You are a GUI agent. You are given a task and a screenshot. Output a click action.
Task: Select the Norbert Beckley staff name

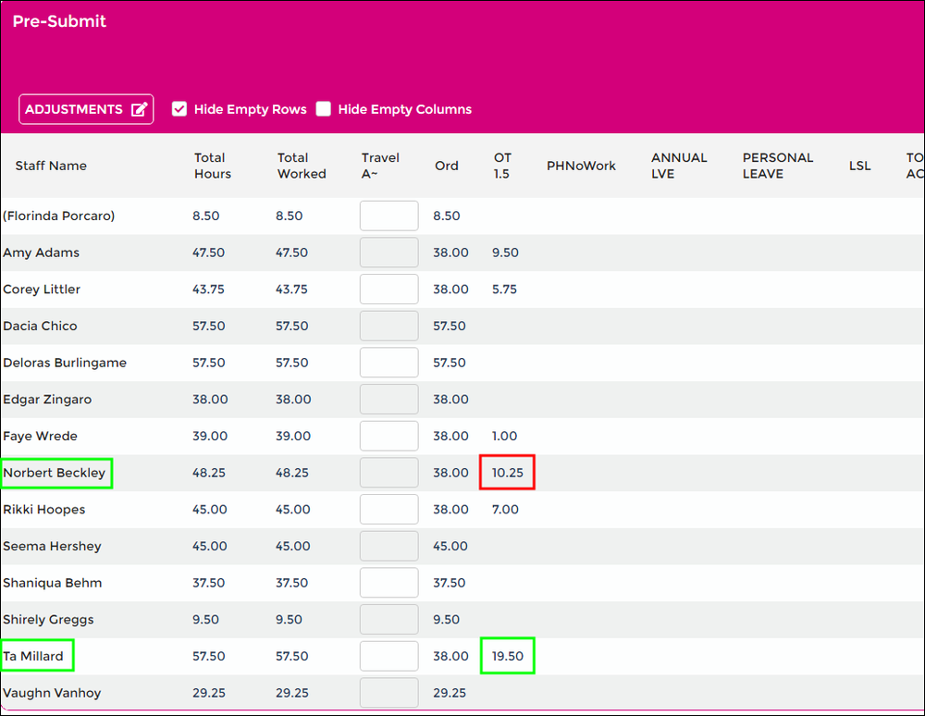55,473
